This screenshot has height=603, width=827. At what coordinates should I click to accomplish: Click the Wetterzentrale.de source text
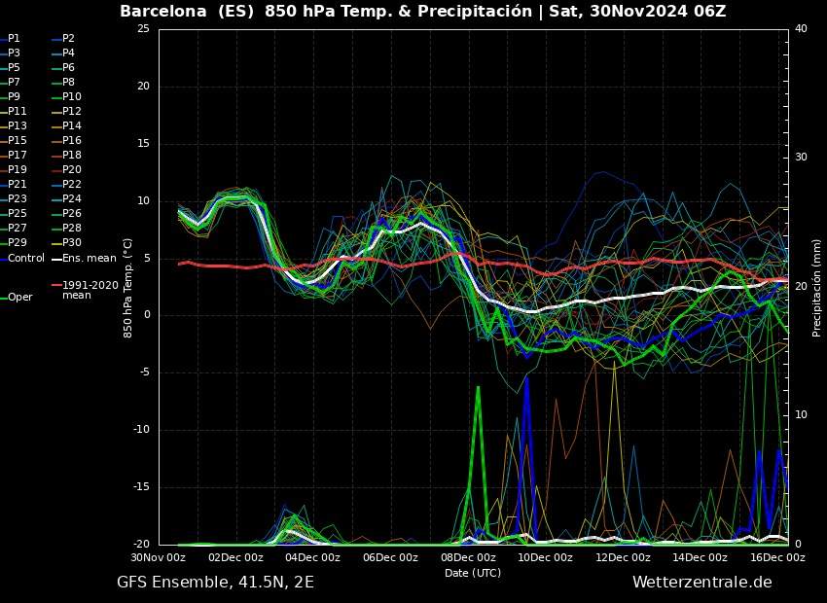(702, 583)
